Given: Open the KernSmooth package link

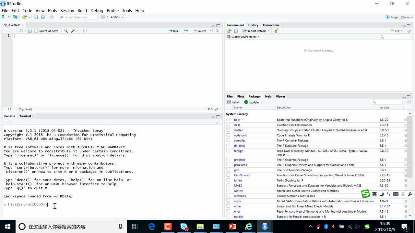Looking at the screenshot, I should 242,175.
